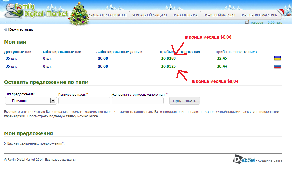Image resolution: width=292 pixels, height=171 pixels.
Task: Open the Уникальный аукцион menu item
Action: [x=149, y=15]
